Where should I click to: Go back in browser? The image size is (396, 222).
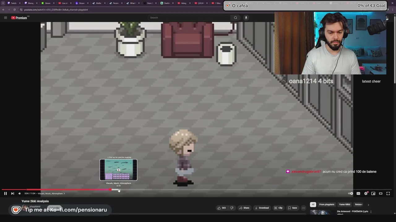3,10
